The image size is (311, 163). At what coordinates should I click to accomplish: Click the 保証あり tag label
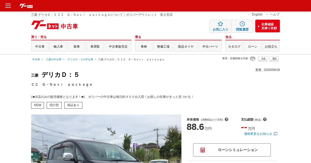(x=73, y=105)
